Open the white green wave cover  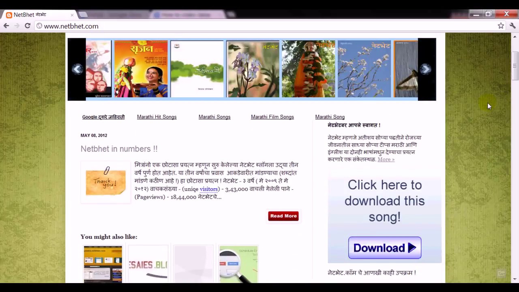point(197,69)
